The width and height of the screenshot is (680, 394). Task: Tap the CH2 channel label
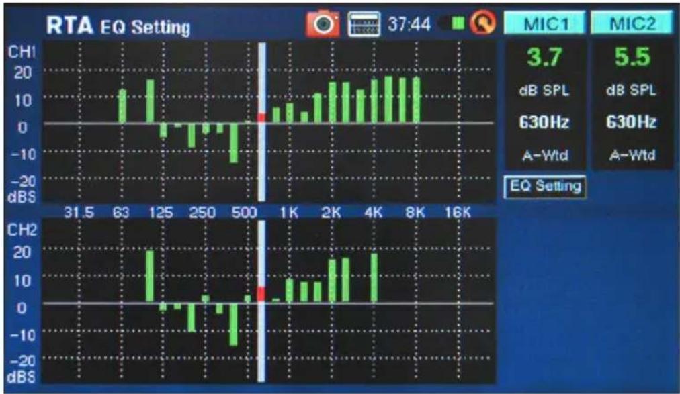pyautogui.click(x=22, y=230)
